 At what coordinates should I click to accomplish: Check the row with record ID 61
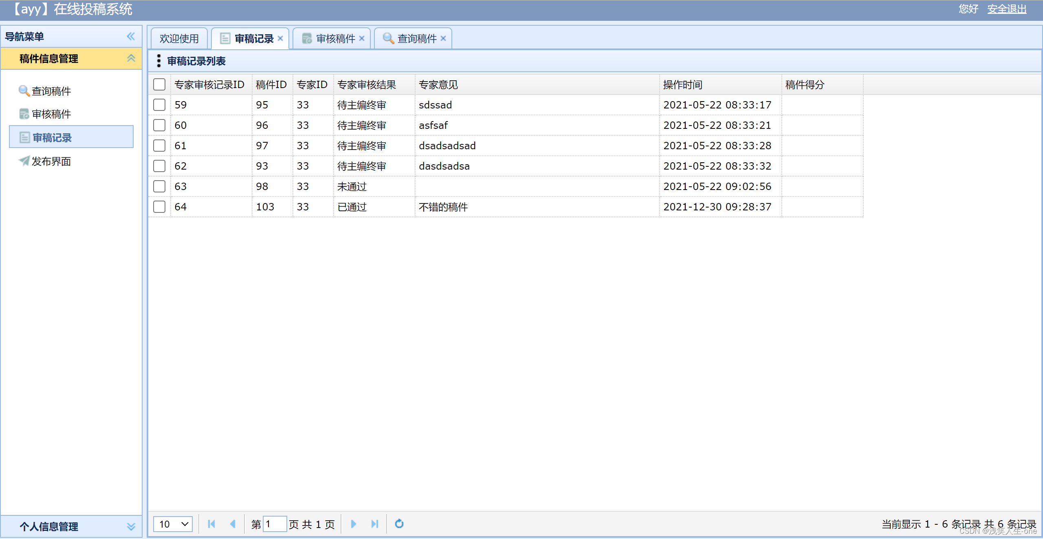(x=159, y=146)
